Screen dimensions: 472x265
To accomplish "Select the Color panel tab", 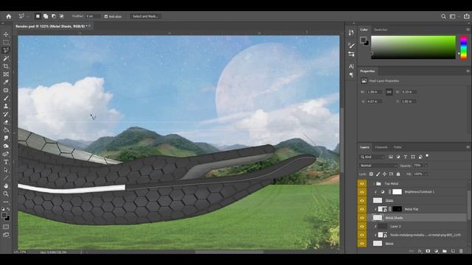I will [x=364, y=29].
